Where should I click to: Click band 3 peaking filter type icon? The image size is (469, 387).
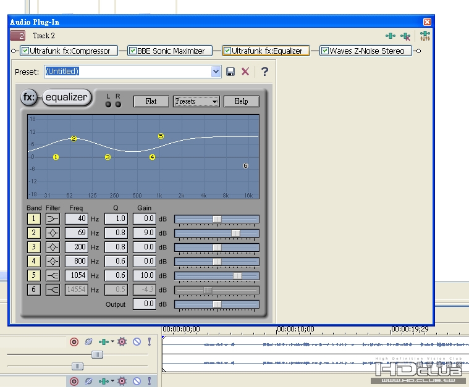click(x=53, y=247)
